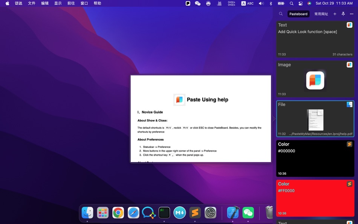The width and height of the screenshot is (358, 224).
Task: Open the 常用网址 tab
Action: point(321,14)
